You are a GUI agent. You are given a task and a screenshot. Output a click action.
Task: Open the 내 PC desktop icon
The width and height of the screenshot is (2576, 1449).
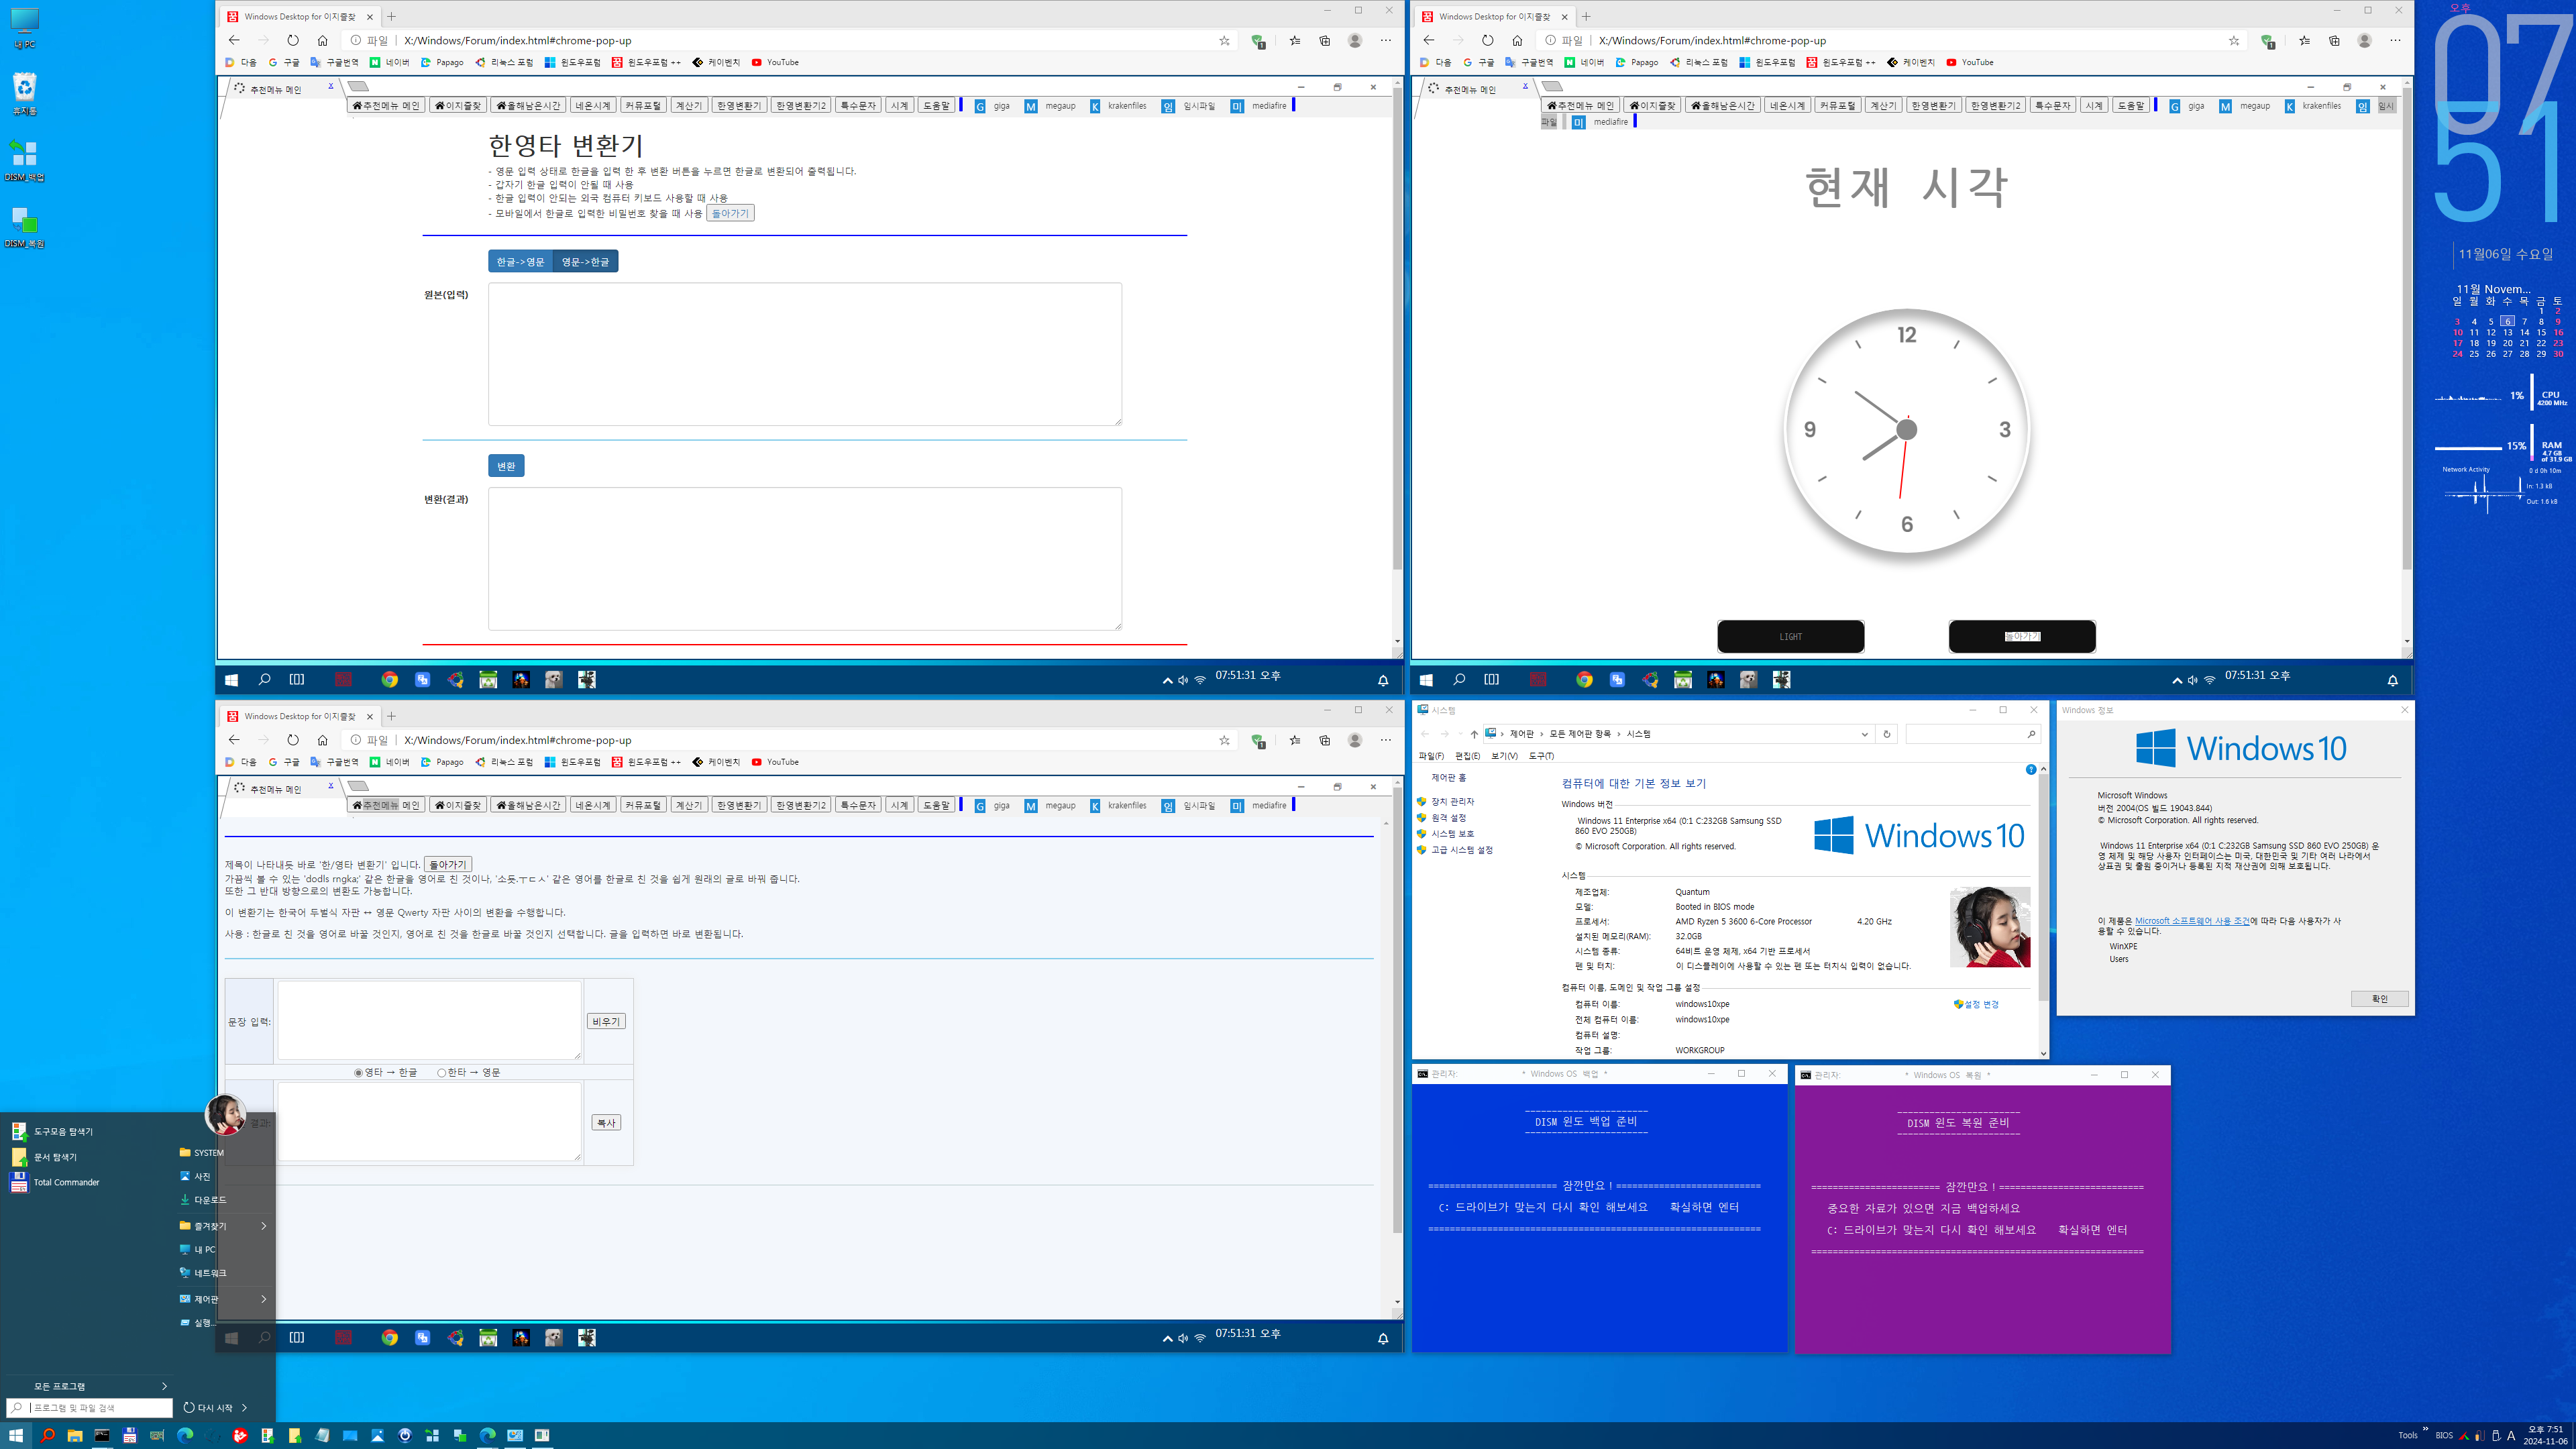tap(25, 28)
